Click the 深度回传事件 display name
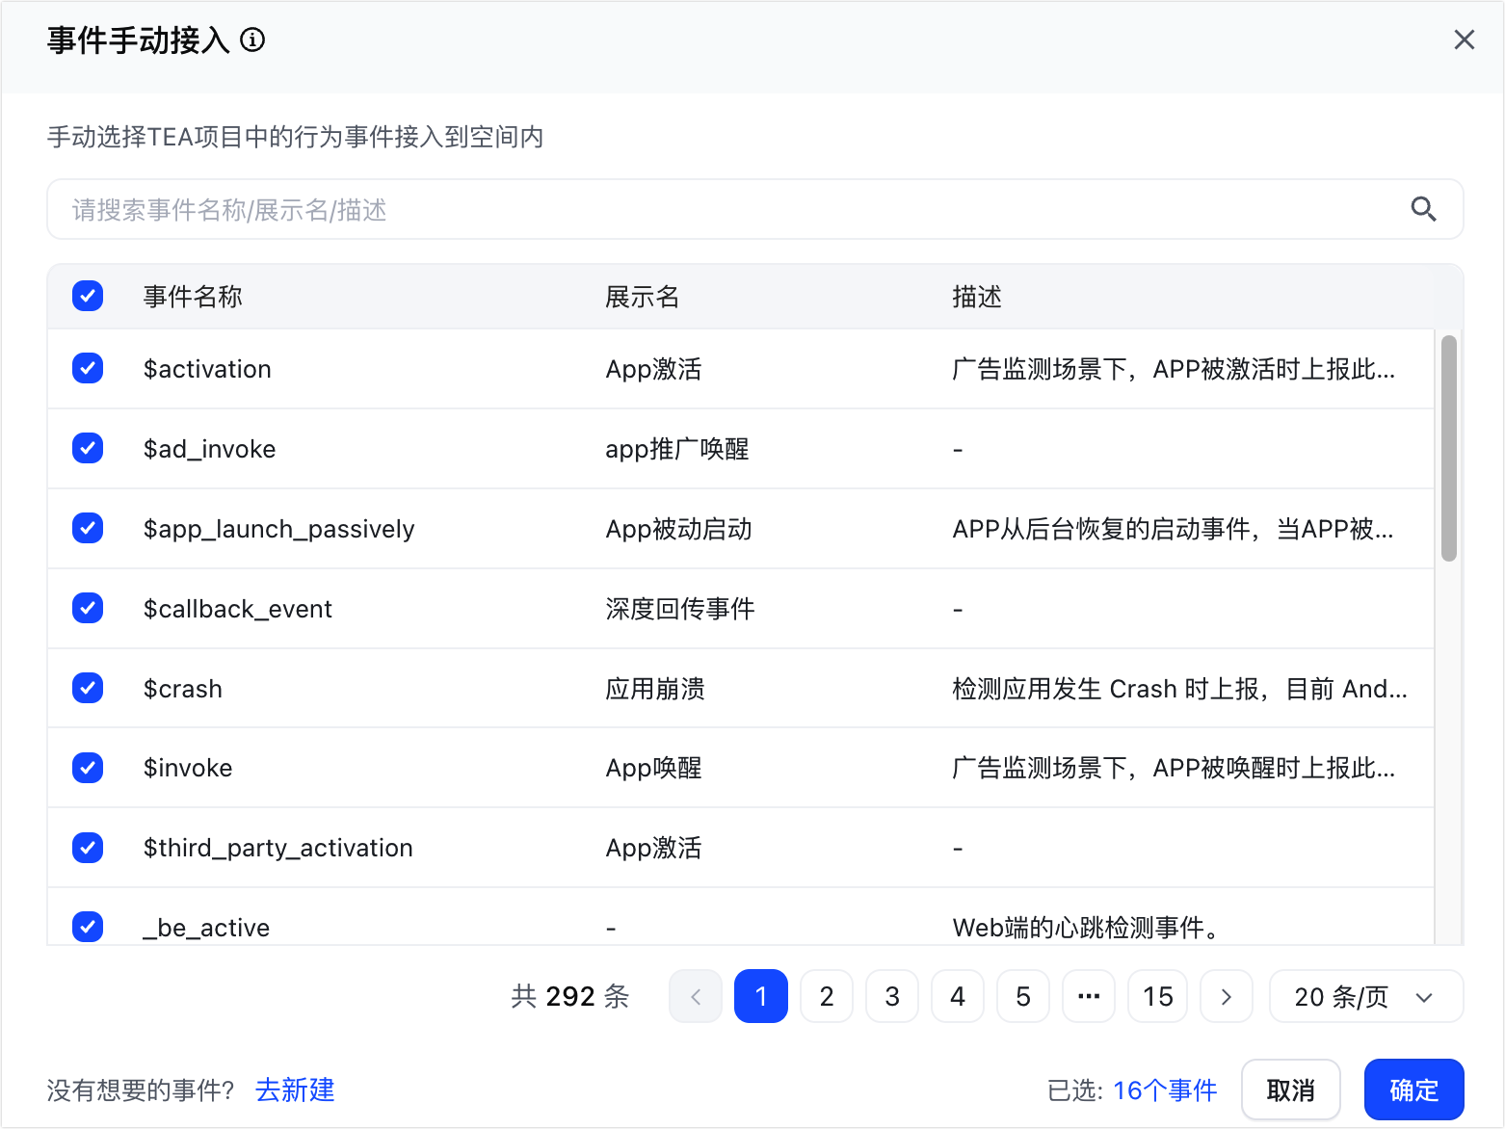Image resolution: width=1505 pixels, height=1129 pixels. tap(680, 609)
